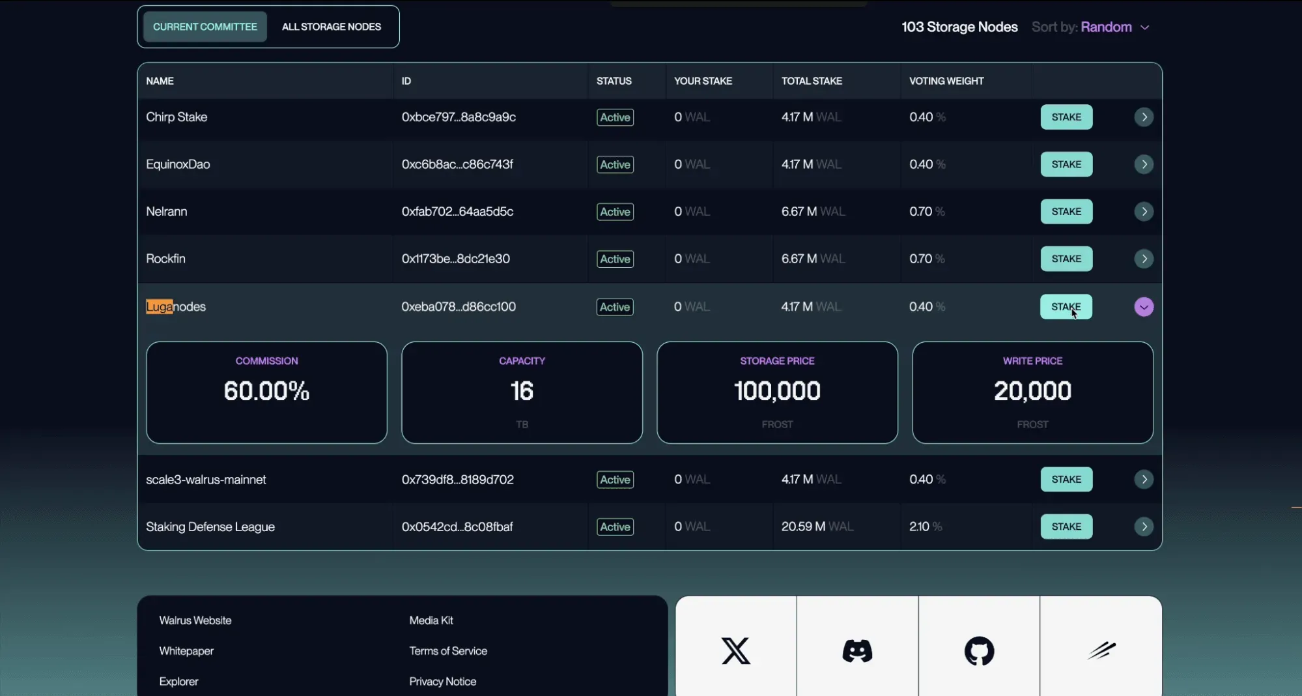
Task: Open the GitHub social link
Action: pos(979,650)
